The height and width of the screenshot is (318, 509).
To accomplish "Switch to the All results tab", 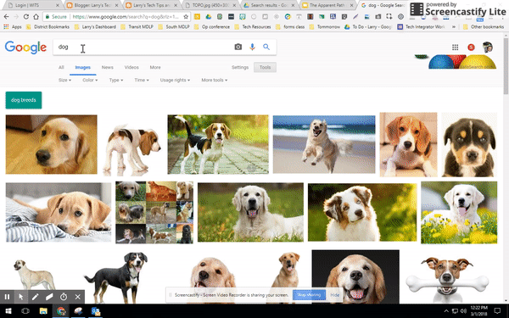I will (61, 68).
